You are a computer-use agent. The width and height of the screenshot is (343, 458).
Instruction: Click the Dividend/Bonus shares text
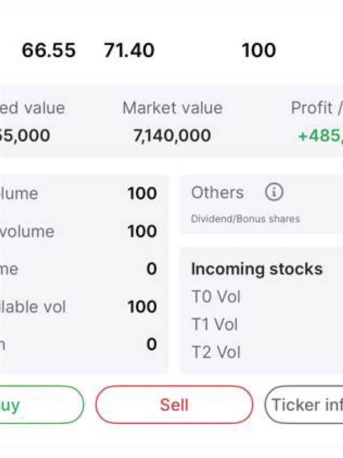click(245, 219)
